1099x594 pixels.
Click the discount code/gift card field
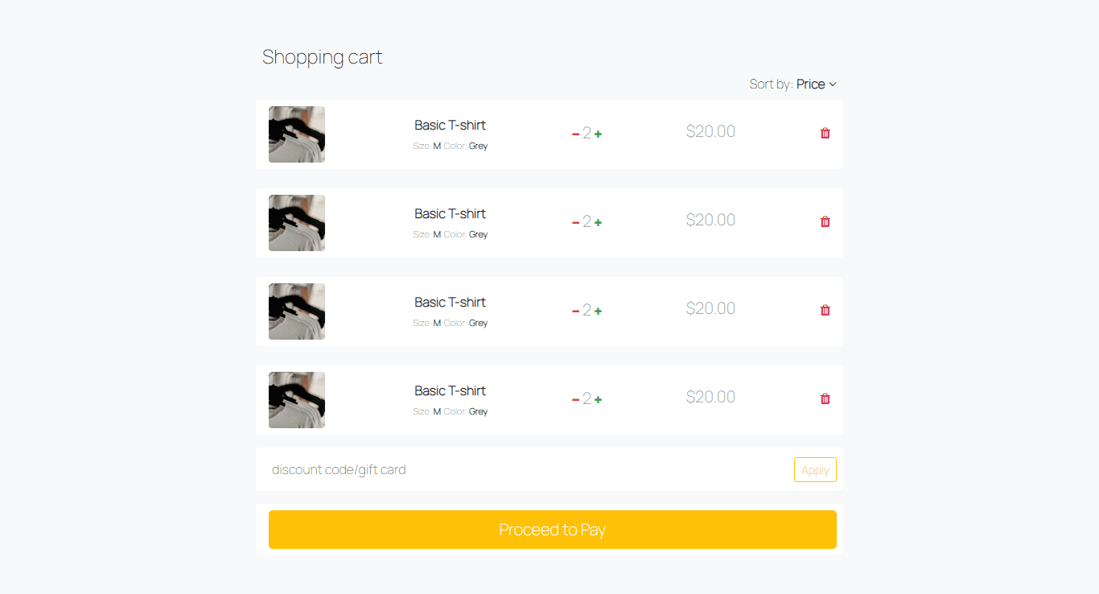(402, 469)
